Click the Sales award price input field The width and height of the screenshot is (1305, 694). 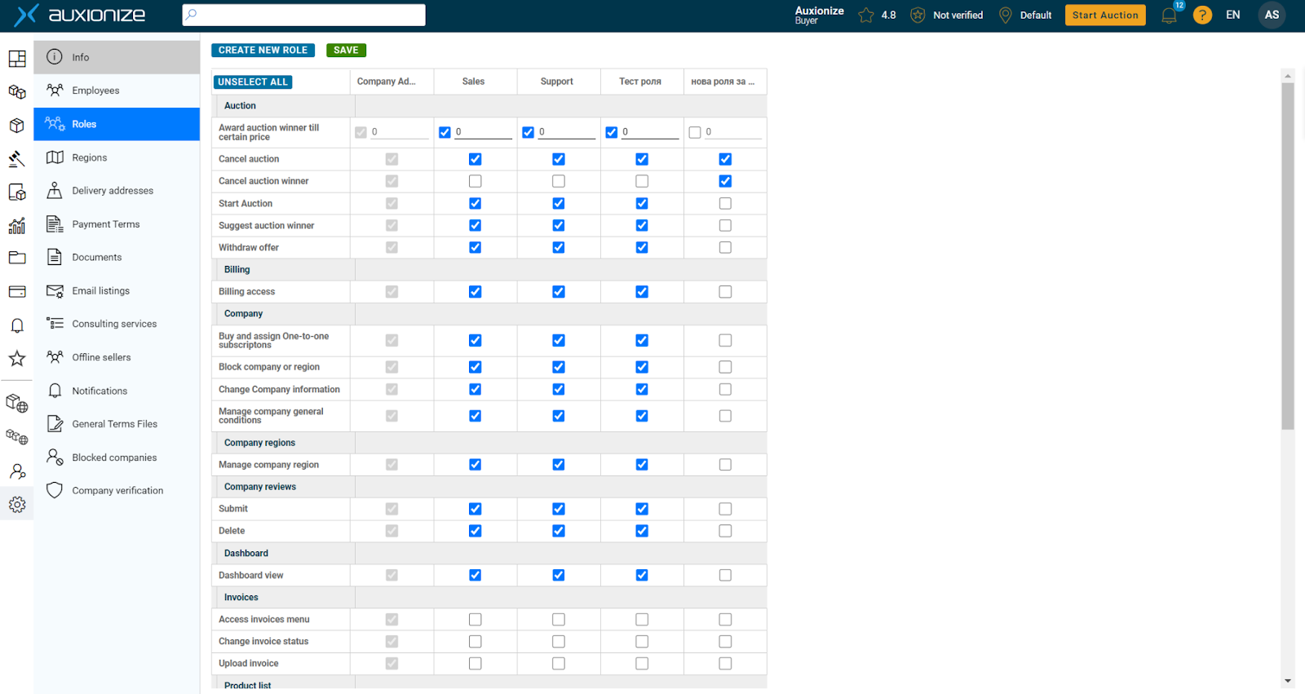tap(483, 132)
